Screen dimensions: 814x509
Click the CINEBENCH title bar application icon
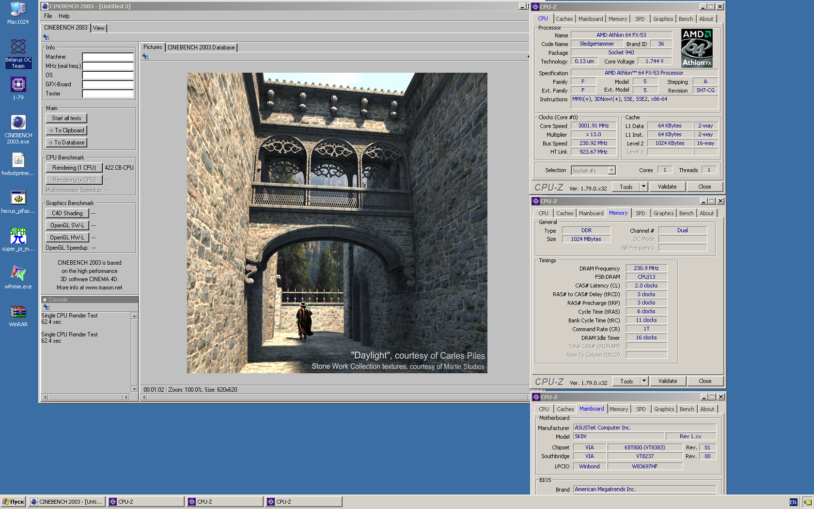point(45,6)
